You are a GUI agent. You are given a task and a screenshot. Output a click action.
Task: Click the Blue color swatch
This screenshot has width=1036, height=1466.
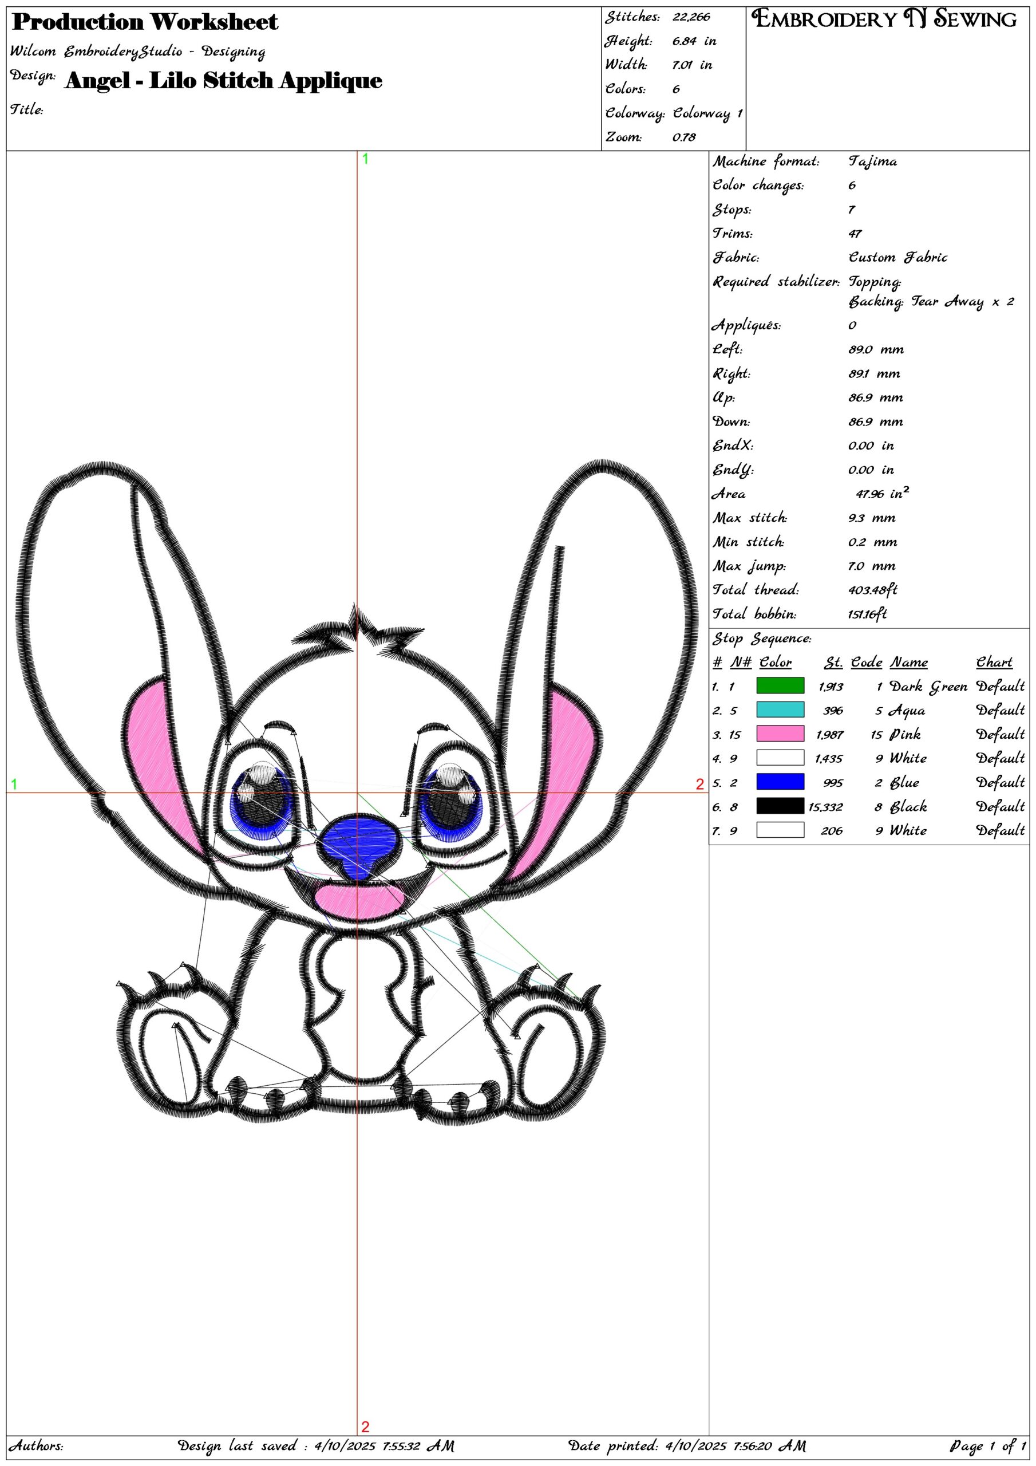click(x=780, y=782)
